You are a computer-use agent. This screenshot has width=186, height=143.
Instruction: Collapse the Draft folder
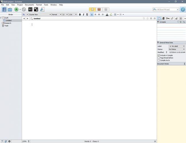coord(1,18)
